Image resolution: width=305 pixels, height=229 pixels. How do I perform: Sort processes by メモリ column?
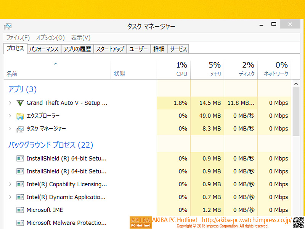point(207,70)
